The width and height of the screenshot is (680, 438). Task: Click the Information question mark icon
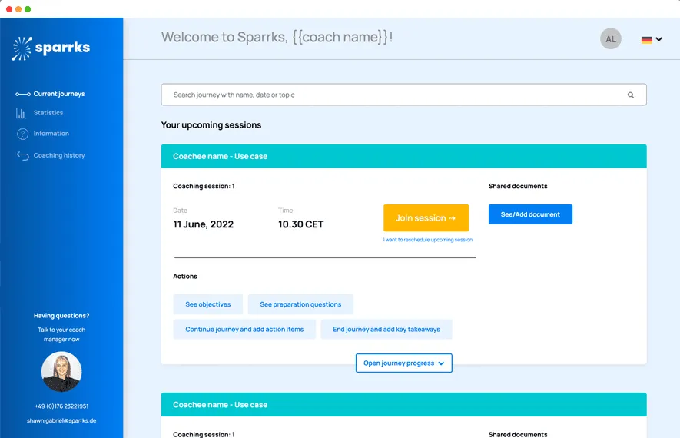pos(22,134)
